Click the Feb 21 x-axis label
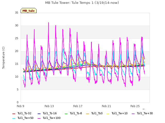 pos(106,106)
